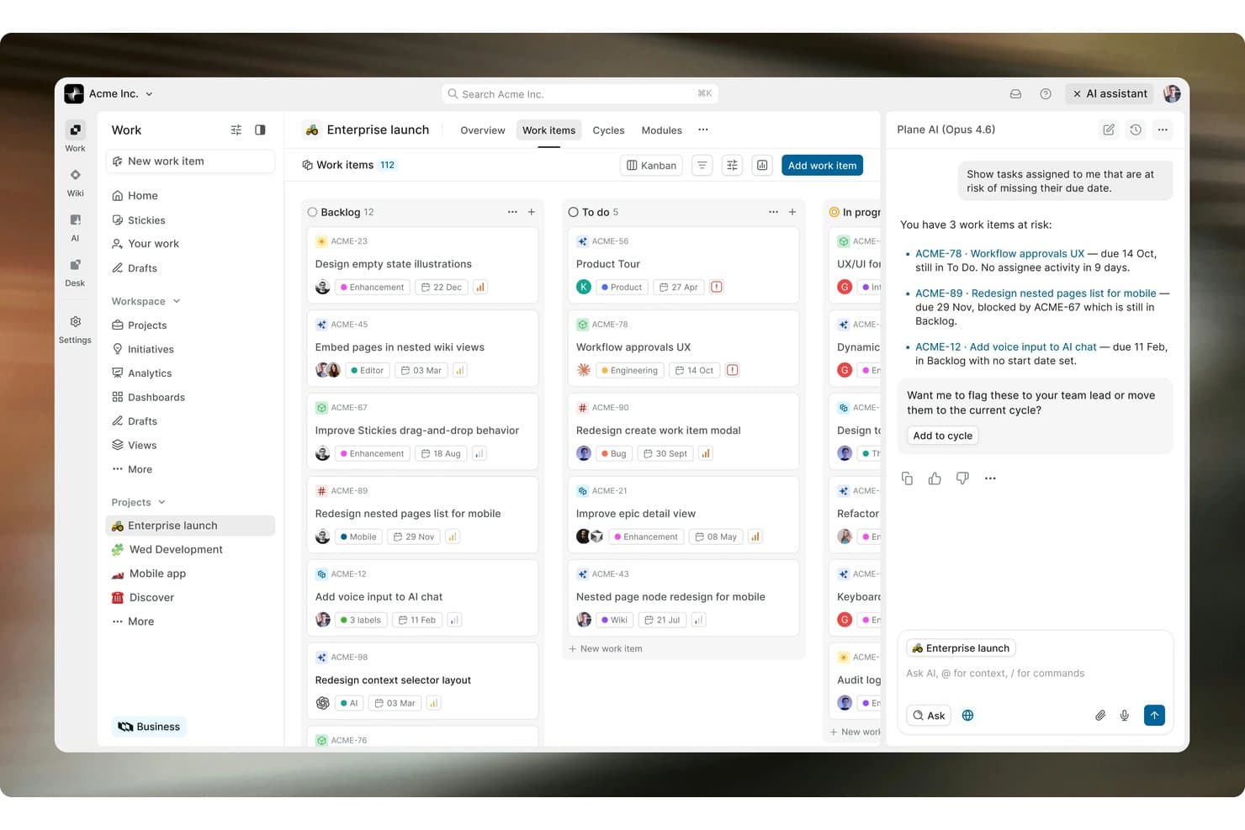Open the ACME-78 Workflow approvals UX link
This screenshot has height=830, width=1245.
click(x=999, y=253)
